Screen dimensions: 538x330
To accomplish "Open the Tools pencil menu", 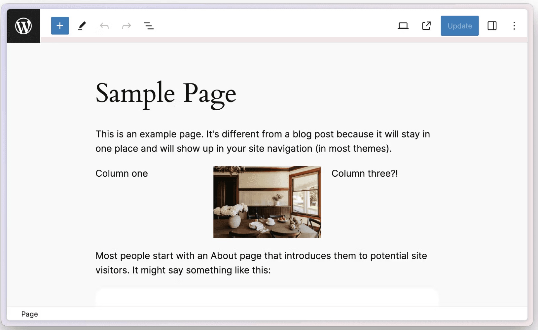I will coord(82,26).
